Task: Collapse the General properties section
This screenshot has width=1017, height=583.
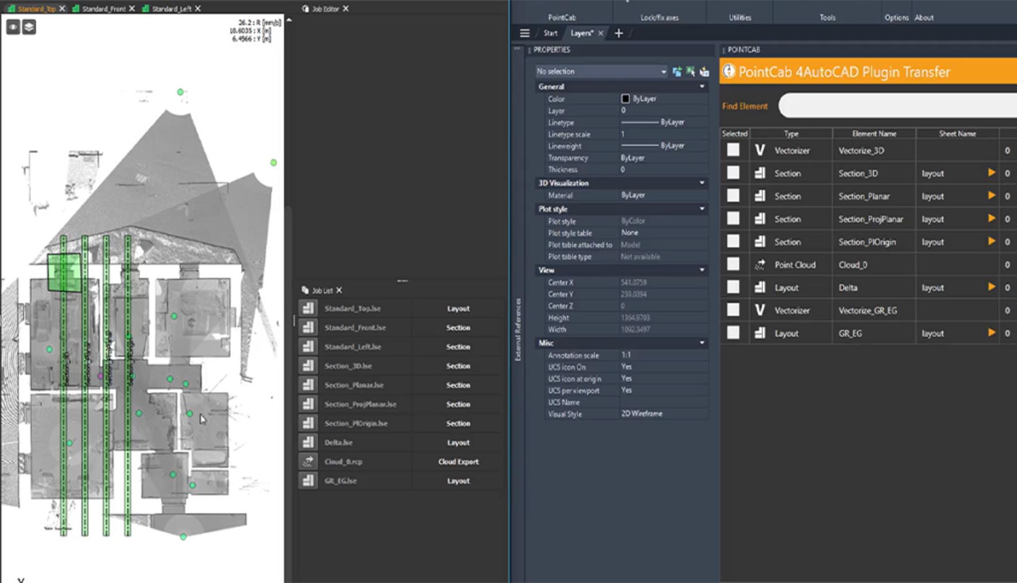Action: tap(701, 87)
